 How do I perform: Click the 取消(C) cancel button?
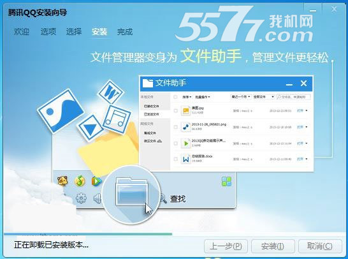320,246
